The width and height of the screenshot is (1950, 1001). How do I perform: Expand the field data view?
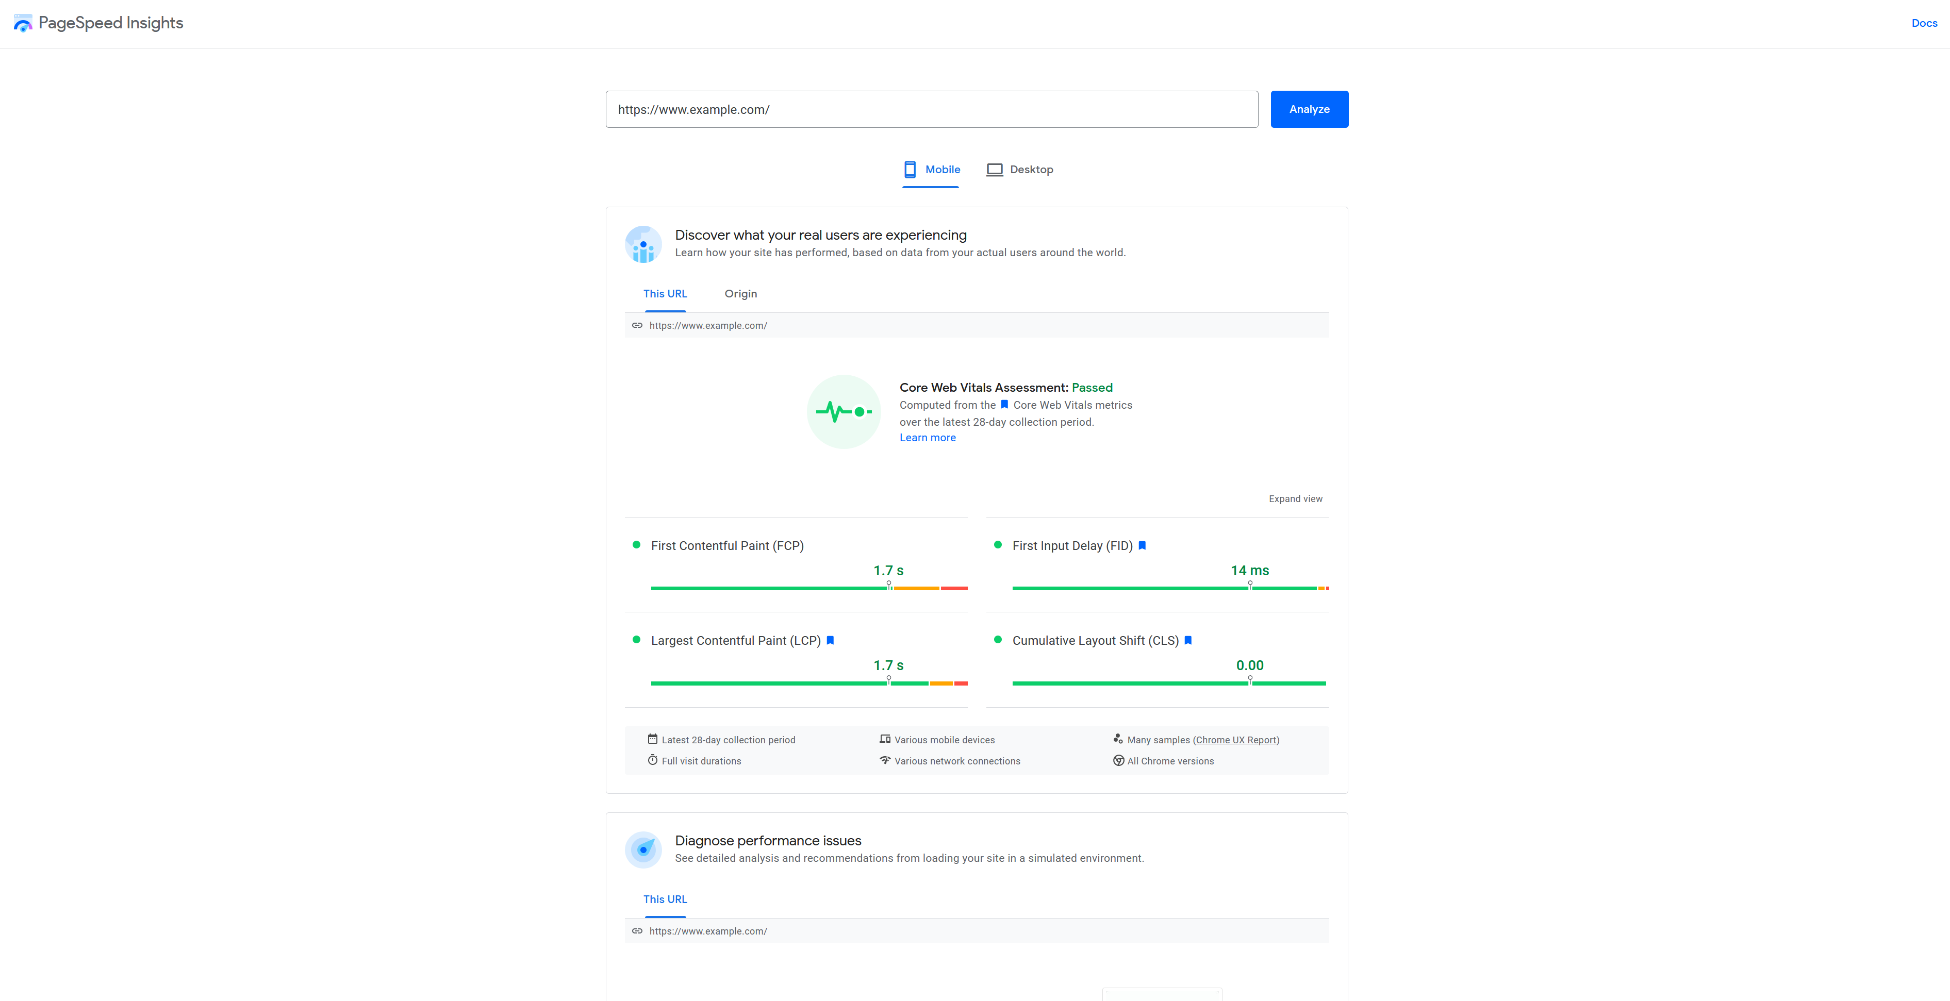pyautogui.click(x=1295, y=498)
